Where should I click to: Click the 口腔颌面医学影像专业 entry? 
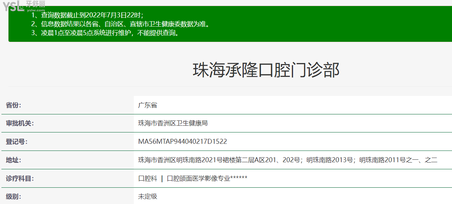[207, 178]
